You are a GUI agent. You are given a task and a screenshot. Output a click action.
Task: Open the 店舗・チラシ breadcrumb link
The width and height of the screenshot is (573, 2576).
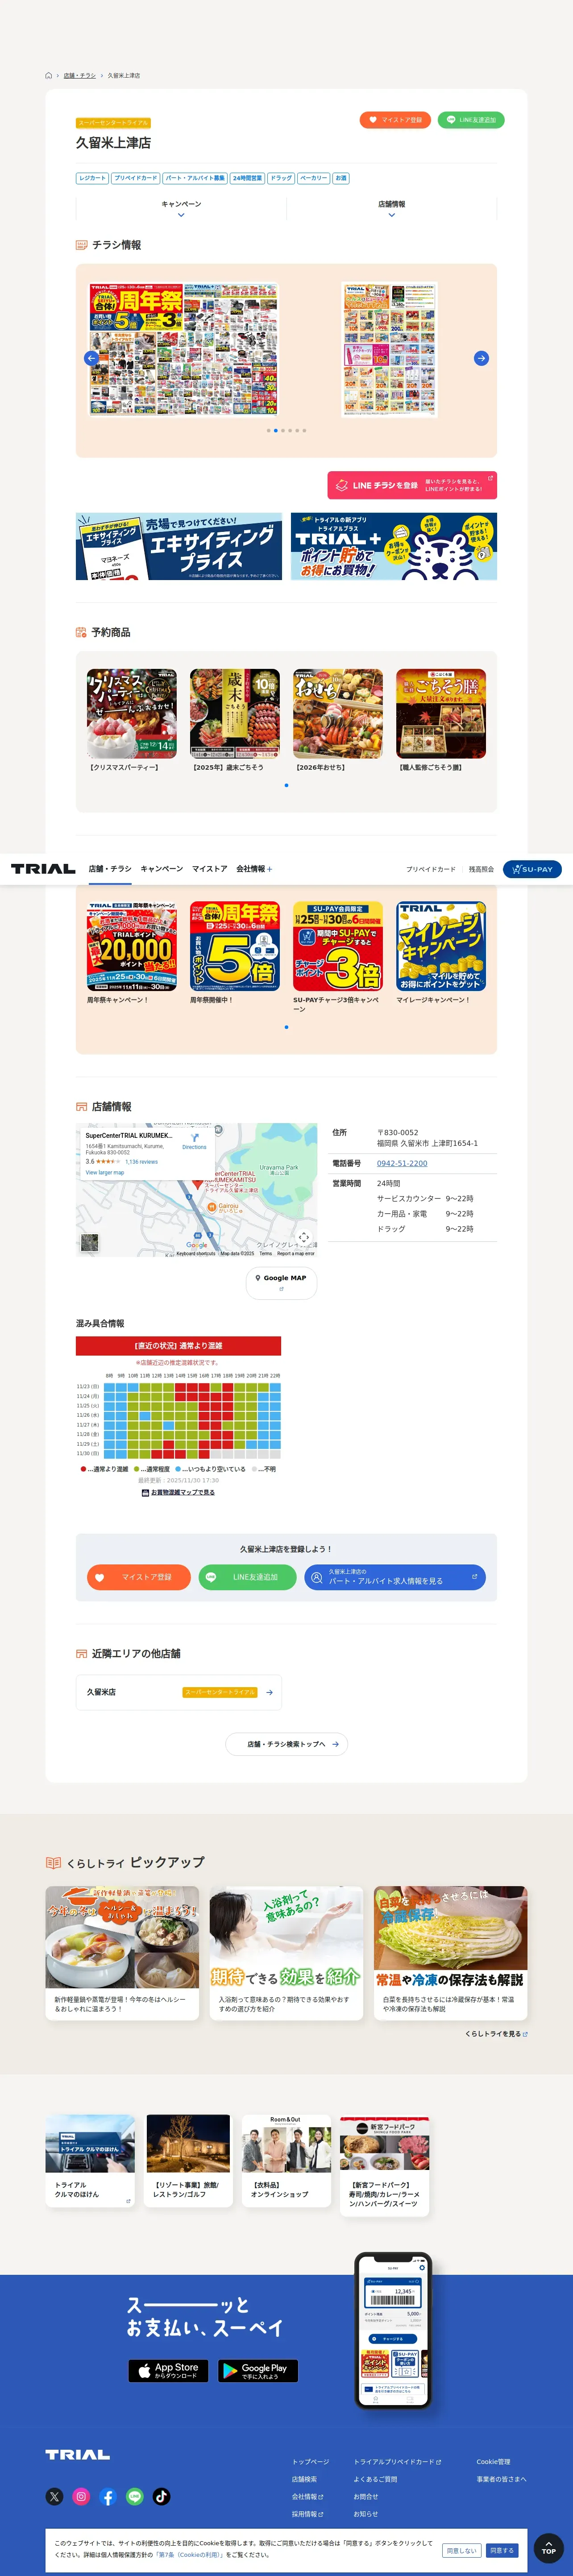(x=80, y=75)
